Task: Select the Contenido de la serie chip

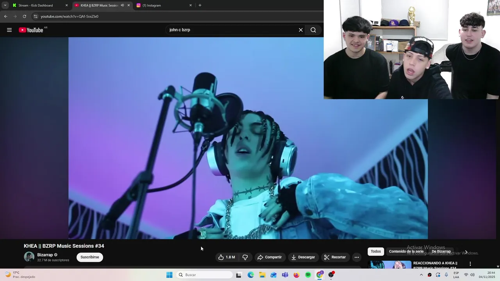Action: tap(406, 252)
